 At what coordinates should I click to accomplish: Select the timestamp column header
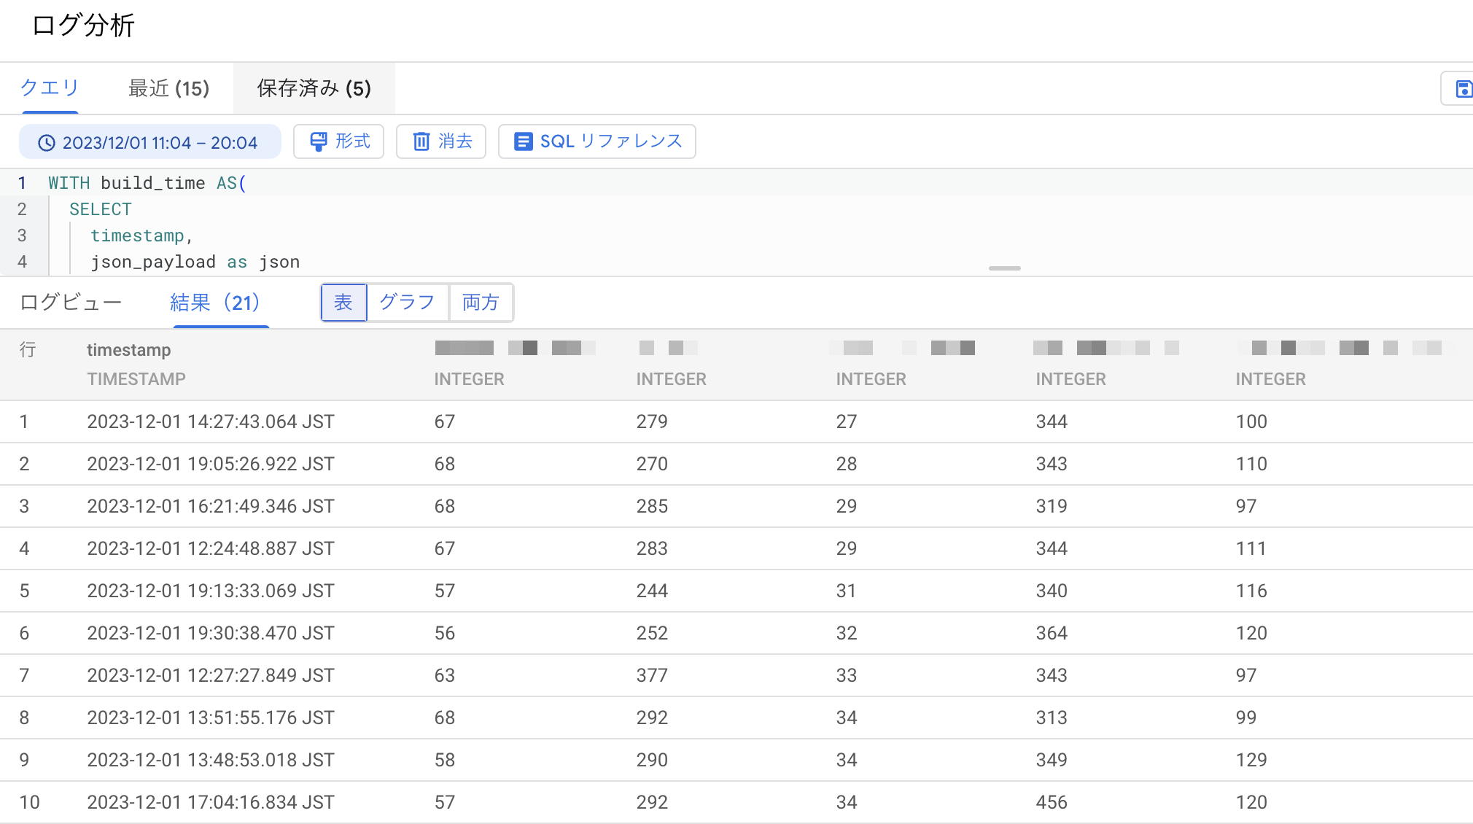[x=129, y=349]
